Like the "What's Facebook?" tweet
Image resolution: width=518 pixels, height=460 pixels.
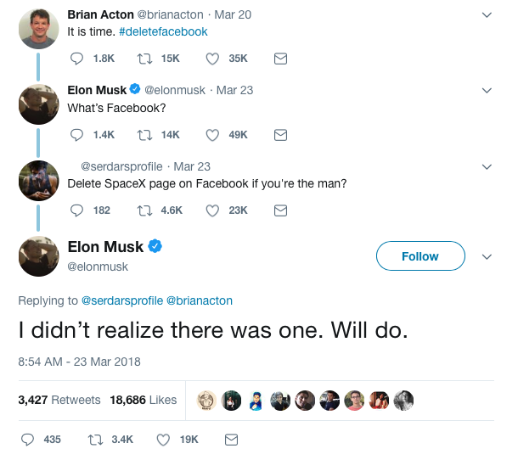(x=213, y=134)
